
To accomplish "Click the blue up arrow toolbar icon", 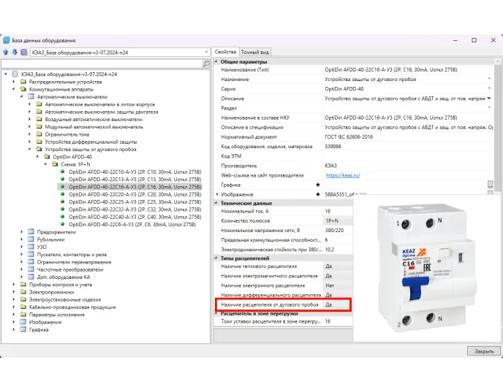I will (x=6, y=53).
